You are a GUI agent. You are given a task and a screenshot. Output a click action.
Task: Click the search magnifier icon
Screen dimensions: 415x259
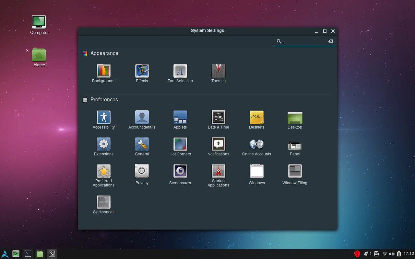coord(279,41)
